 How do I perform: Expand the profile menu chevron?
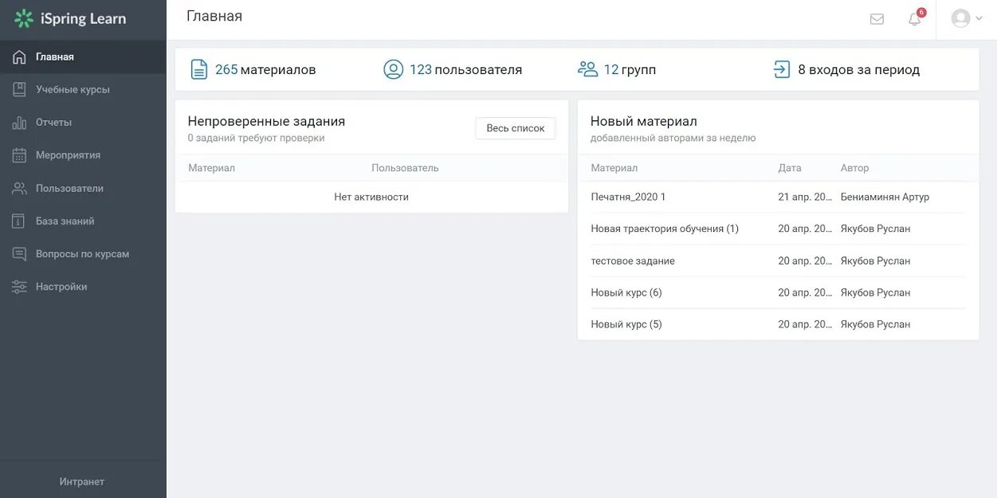(979, 18)
